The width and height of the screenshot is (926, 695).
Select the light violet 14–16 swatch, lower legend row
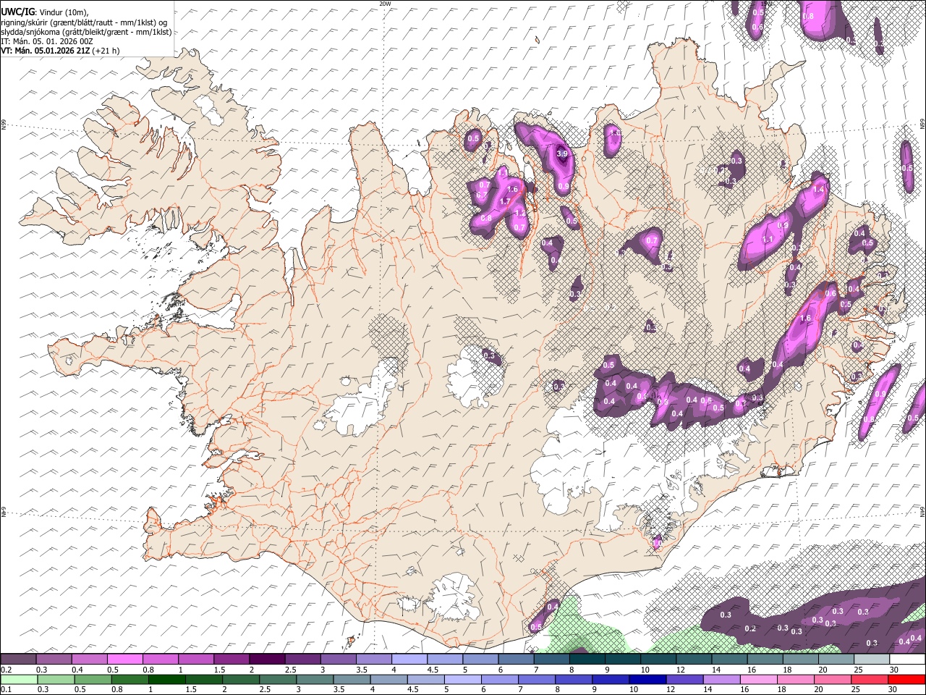722,679
